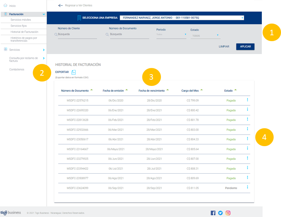Click emission date 06/Mayo/2021
Viewport: 281px width, 217px height.
[x=116, y=149]
